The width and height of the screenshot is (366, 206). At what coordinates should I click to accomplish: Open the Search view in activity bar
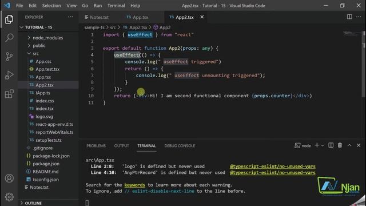pos(9,38)
